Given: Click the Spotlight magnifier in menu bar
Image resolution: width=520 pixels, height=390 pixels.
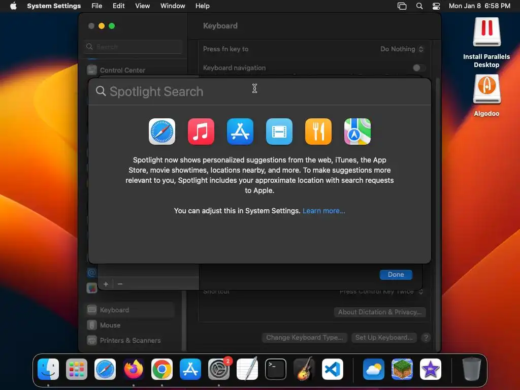Looking at the screenshot, I should [419, 6].
